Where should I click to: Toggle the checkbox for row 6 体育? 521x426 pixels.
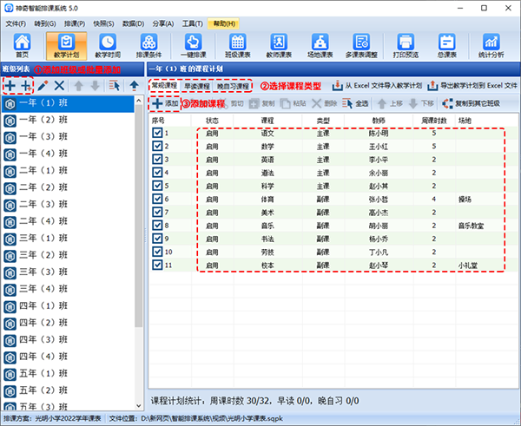(157, 199)
